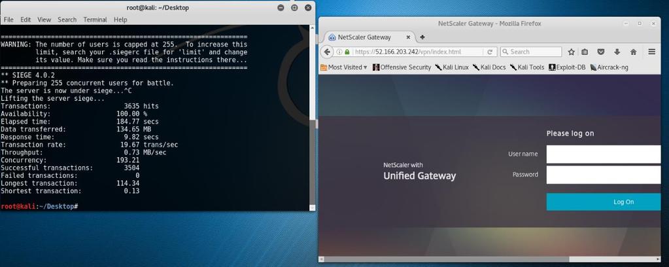Open Kali Linux bookmark

click(x=452, y=67)
